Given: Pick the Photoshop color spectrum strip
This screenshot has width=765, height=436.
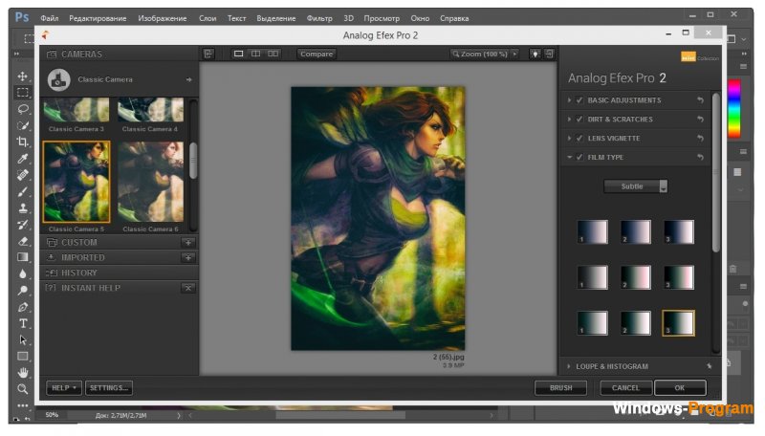Looking at the screenshot, I should (734, 109).
